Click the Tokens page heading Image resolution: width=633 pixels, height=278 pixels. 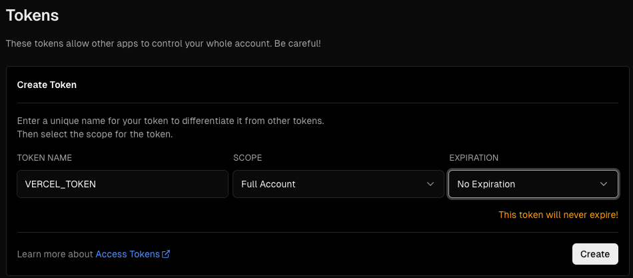32,15
